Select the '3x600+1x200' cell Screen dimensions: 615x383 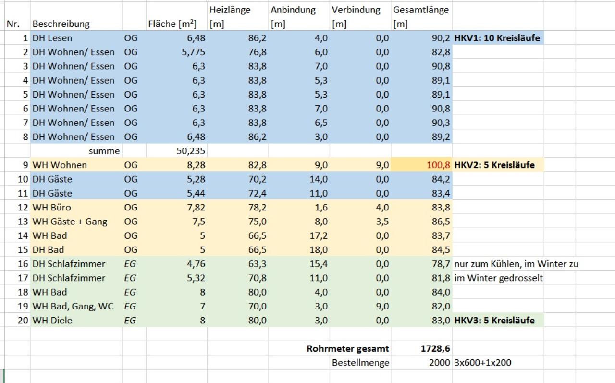[x=498, y=363]
